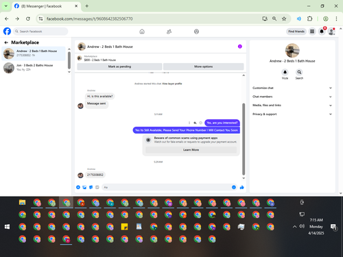
Task: Open Chrome three-dot menu
Action: click(336, 19)
